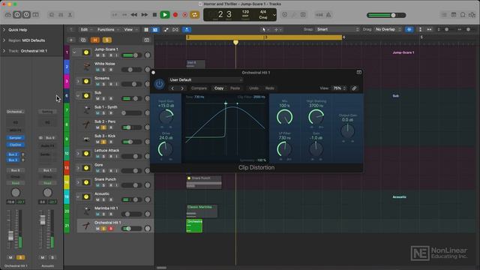Start playback with the green Play button
The width and height of the screenshot is (480, 270).
pyautogui.click(x=165, y=15)
